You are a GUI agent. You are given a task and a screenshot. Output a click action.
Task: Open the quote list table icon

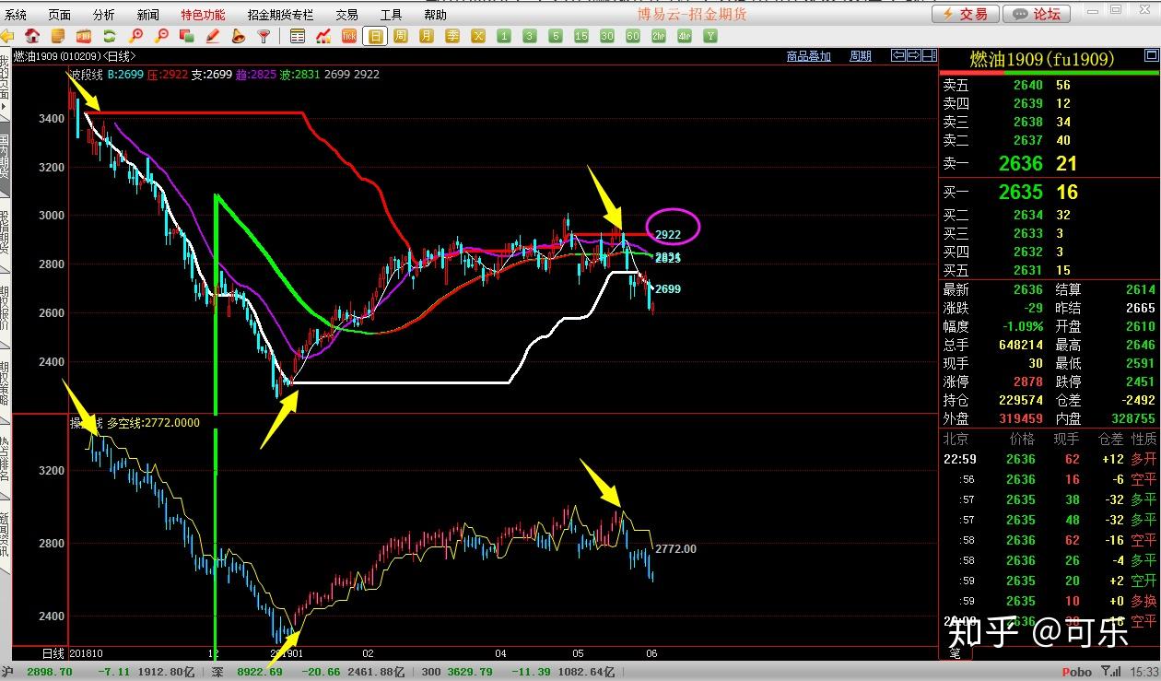pos(298,36)
